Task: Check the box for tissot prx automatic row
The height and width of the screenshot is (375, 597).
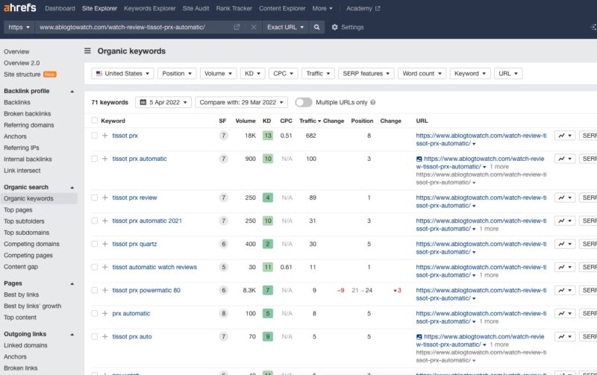Action: 95,159
